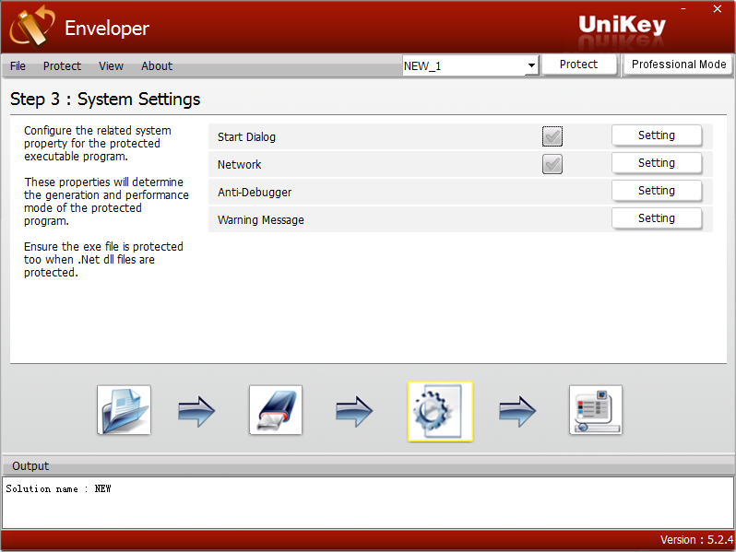Image resolution: width=736 pixels, height=552 pixels.
Task: Click the Output panel header
Action: [367, 465]
